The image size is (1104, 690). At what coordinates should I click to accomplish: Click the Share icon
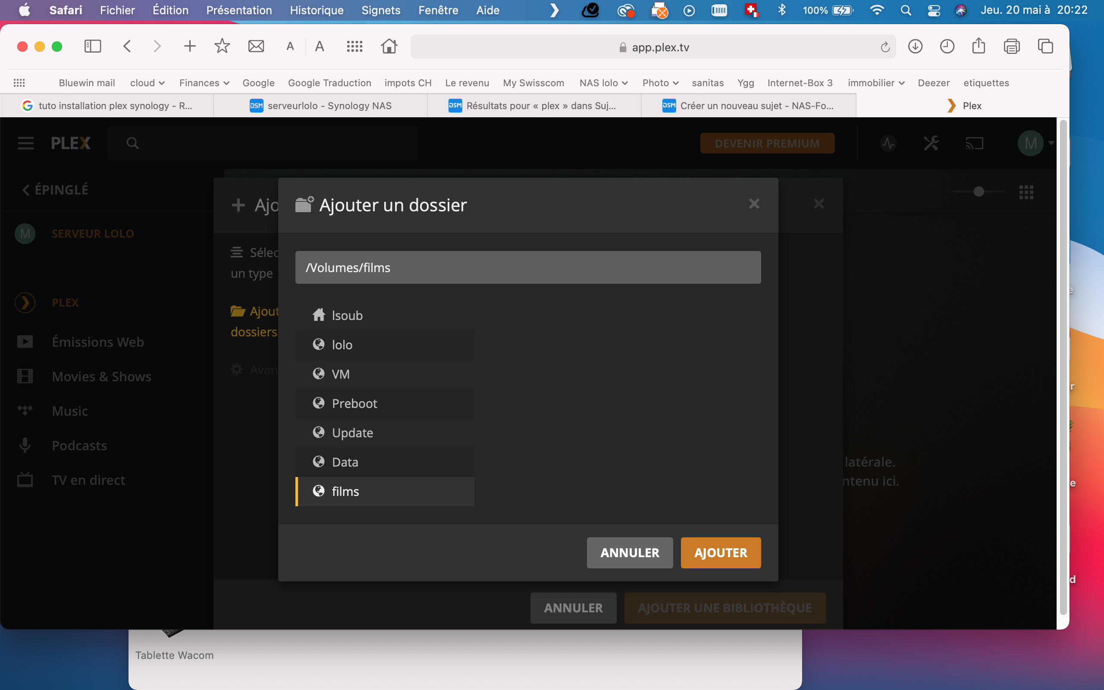tap(979, 46)
